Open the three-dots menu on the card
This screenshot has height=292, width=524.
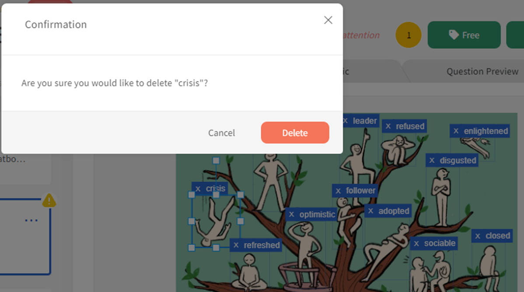(31, 220)
